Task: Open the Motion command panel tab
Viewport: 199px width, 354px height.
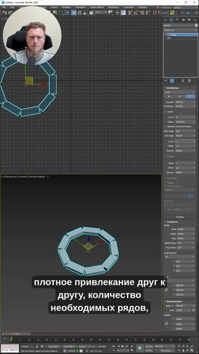Action: coord(183,20)
